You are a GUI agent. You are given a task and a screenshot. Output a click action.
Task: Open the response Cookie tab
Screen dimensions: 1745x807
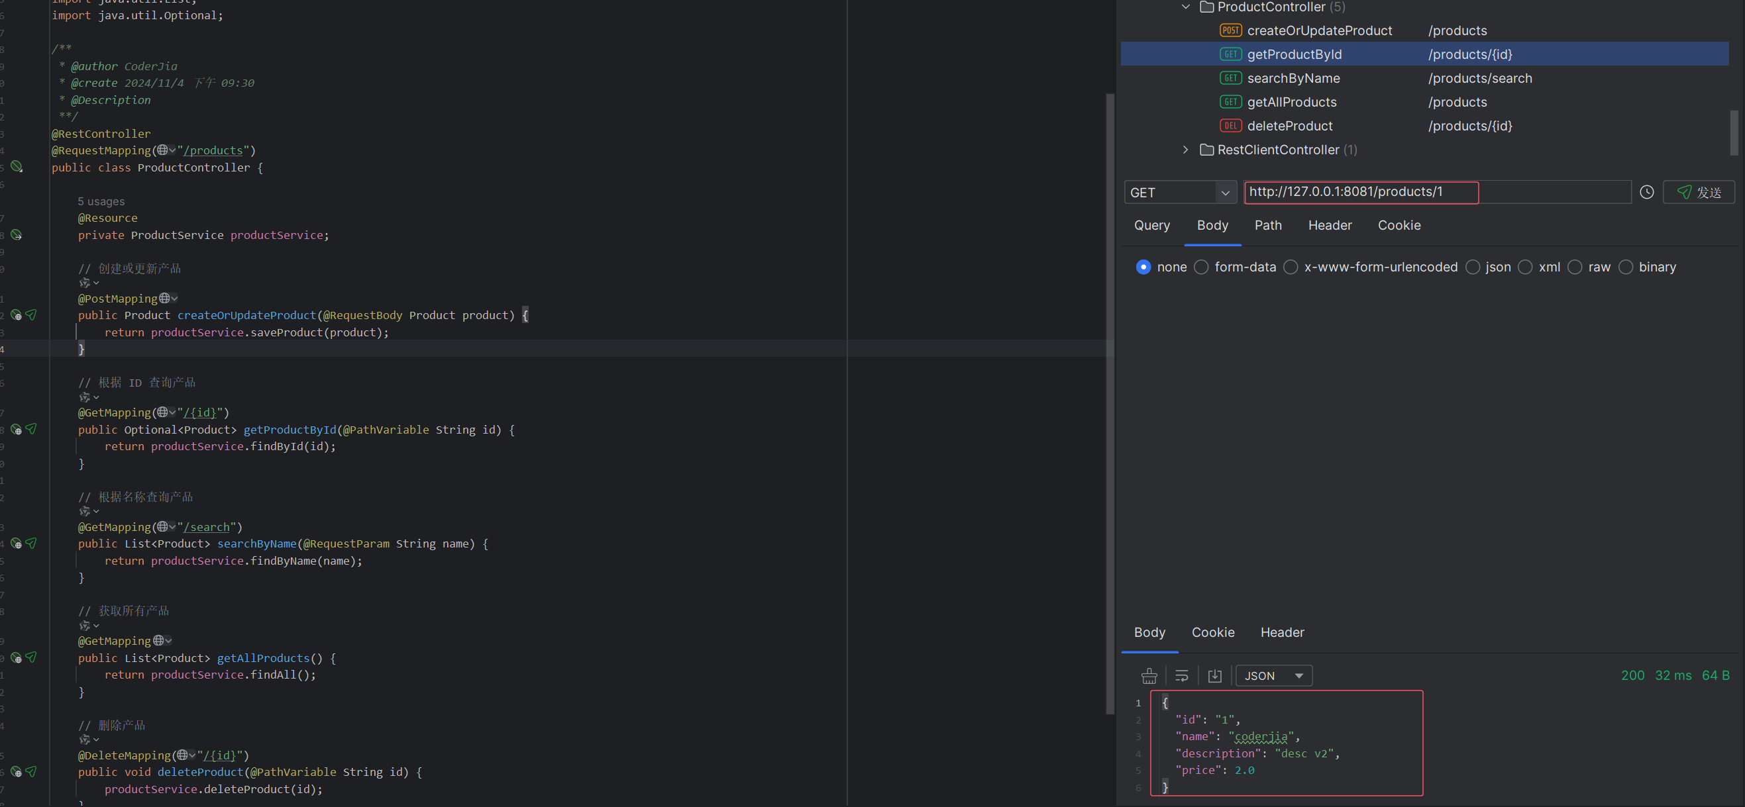click(x=1212, y=632)
